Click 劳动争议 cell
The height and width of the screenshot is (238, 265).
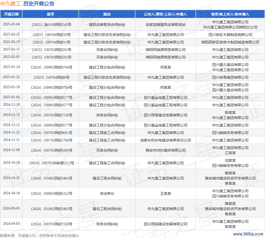[x=107, y=194]
